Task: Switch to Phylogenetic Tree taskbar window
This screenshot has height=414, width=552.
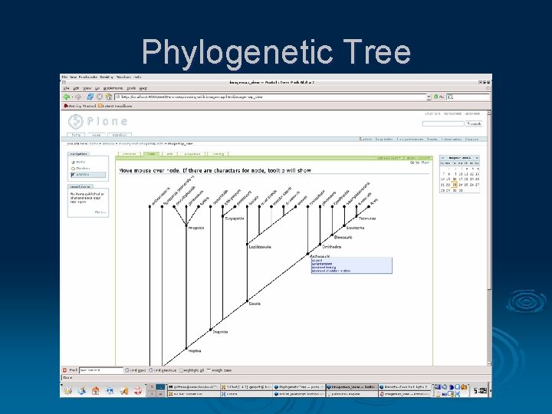Action: click(298, 387)
